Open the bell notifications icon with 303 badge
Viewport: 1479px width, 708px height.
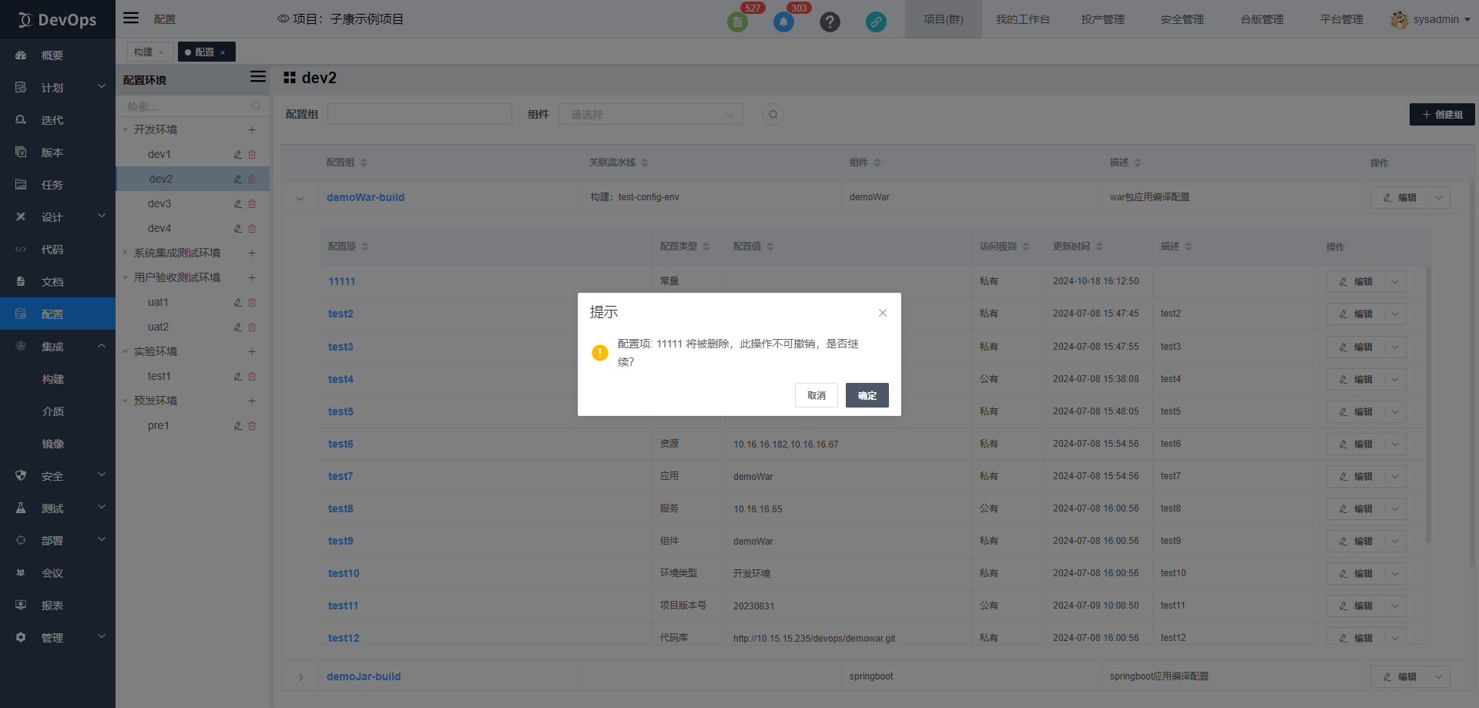783,22
